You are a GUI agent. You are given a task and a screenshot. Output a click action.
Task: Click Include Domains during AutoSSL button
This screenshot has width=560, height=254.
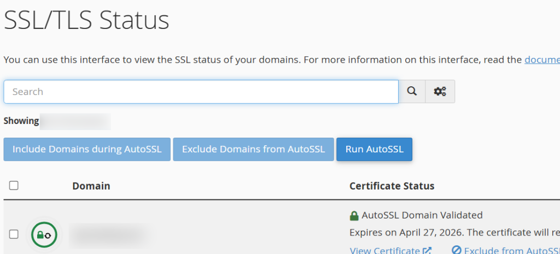(x=87, y=149)
